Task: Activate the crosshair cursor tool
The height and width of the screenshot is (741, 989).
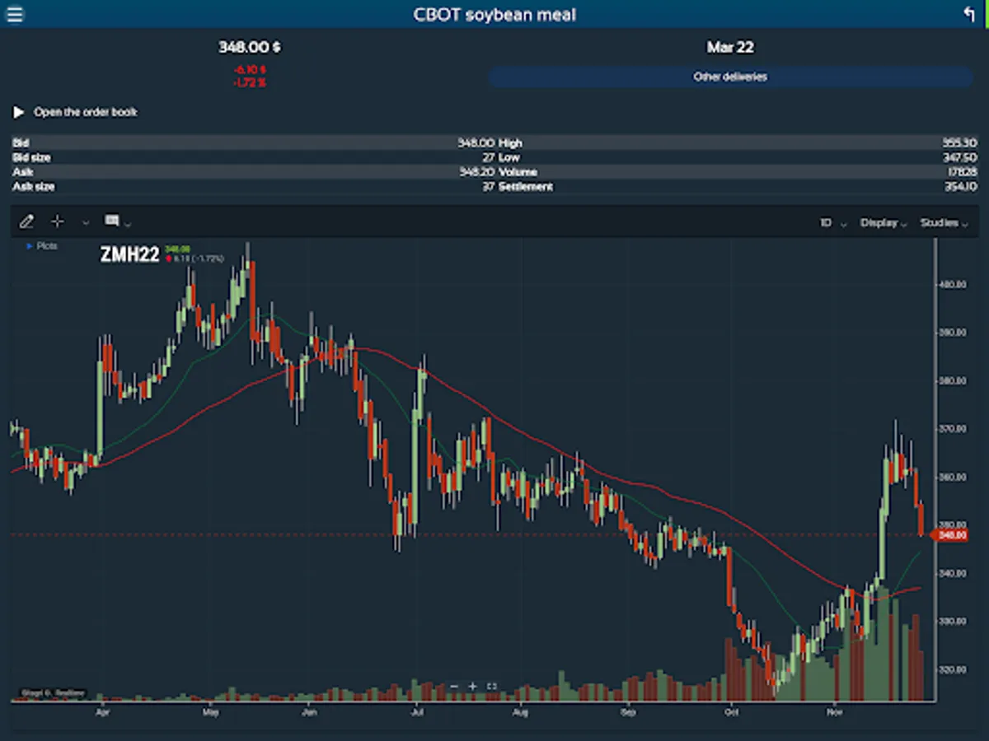Action: coord(57,221)
